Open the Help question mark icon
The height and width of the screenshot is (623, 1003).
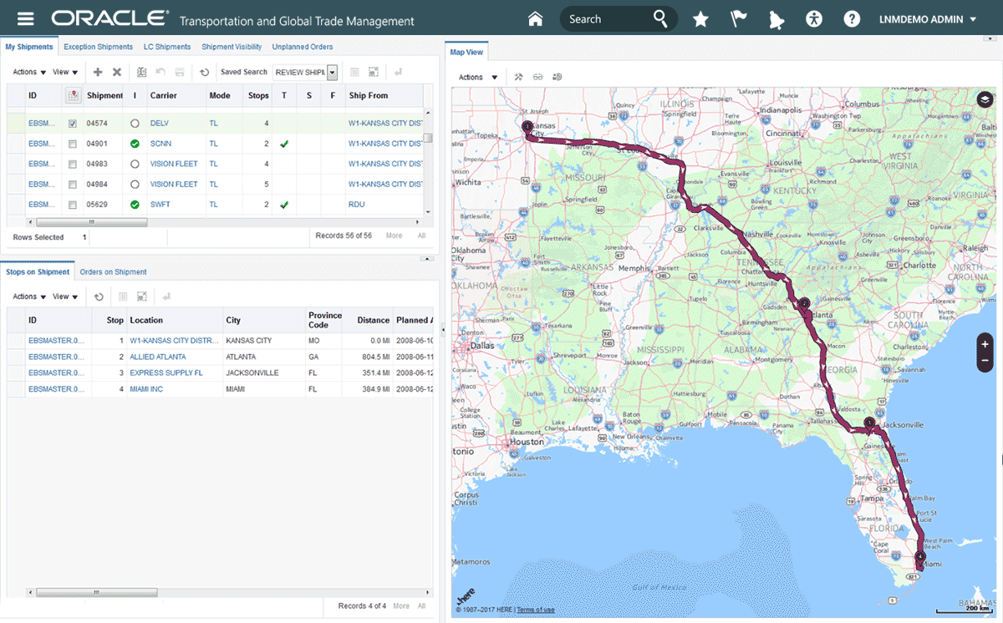tap(852, 19)
